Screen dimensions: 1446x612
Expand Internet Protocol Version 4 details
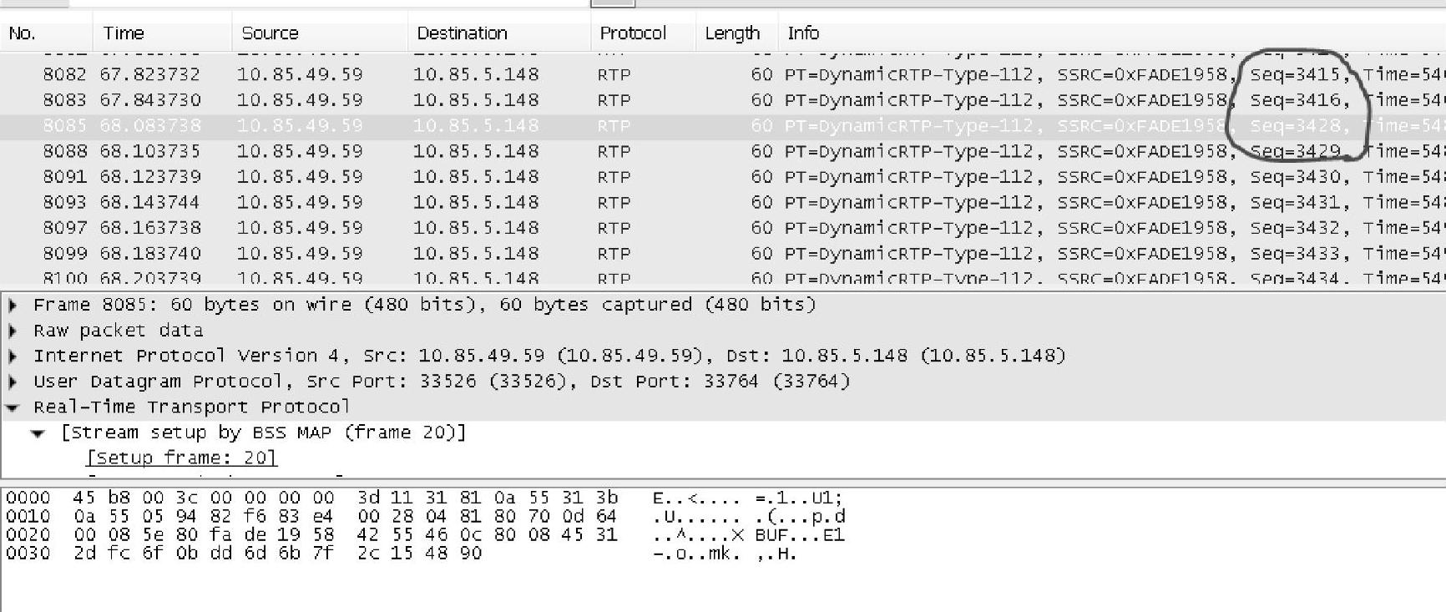[13, 357]
